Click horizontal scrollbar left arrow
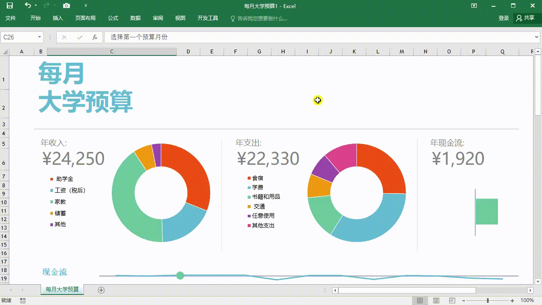The image size is (542, 305). pyautogui.click(x=335, y=290)
